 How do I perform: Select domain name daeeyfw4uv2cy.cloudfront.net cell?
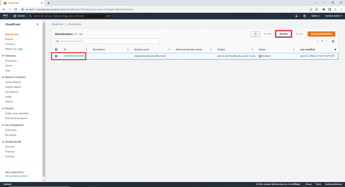tap(150, 56)
